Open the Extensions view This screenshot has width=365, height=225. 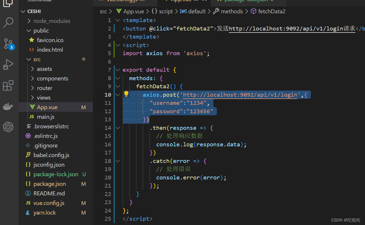pos(8,85)
